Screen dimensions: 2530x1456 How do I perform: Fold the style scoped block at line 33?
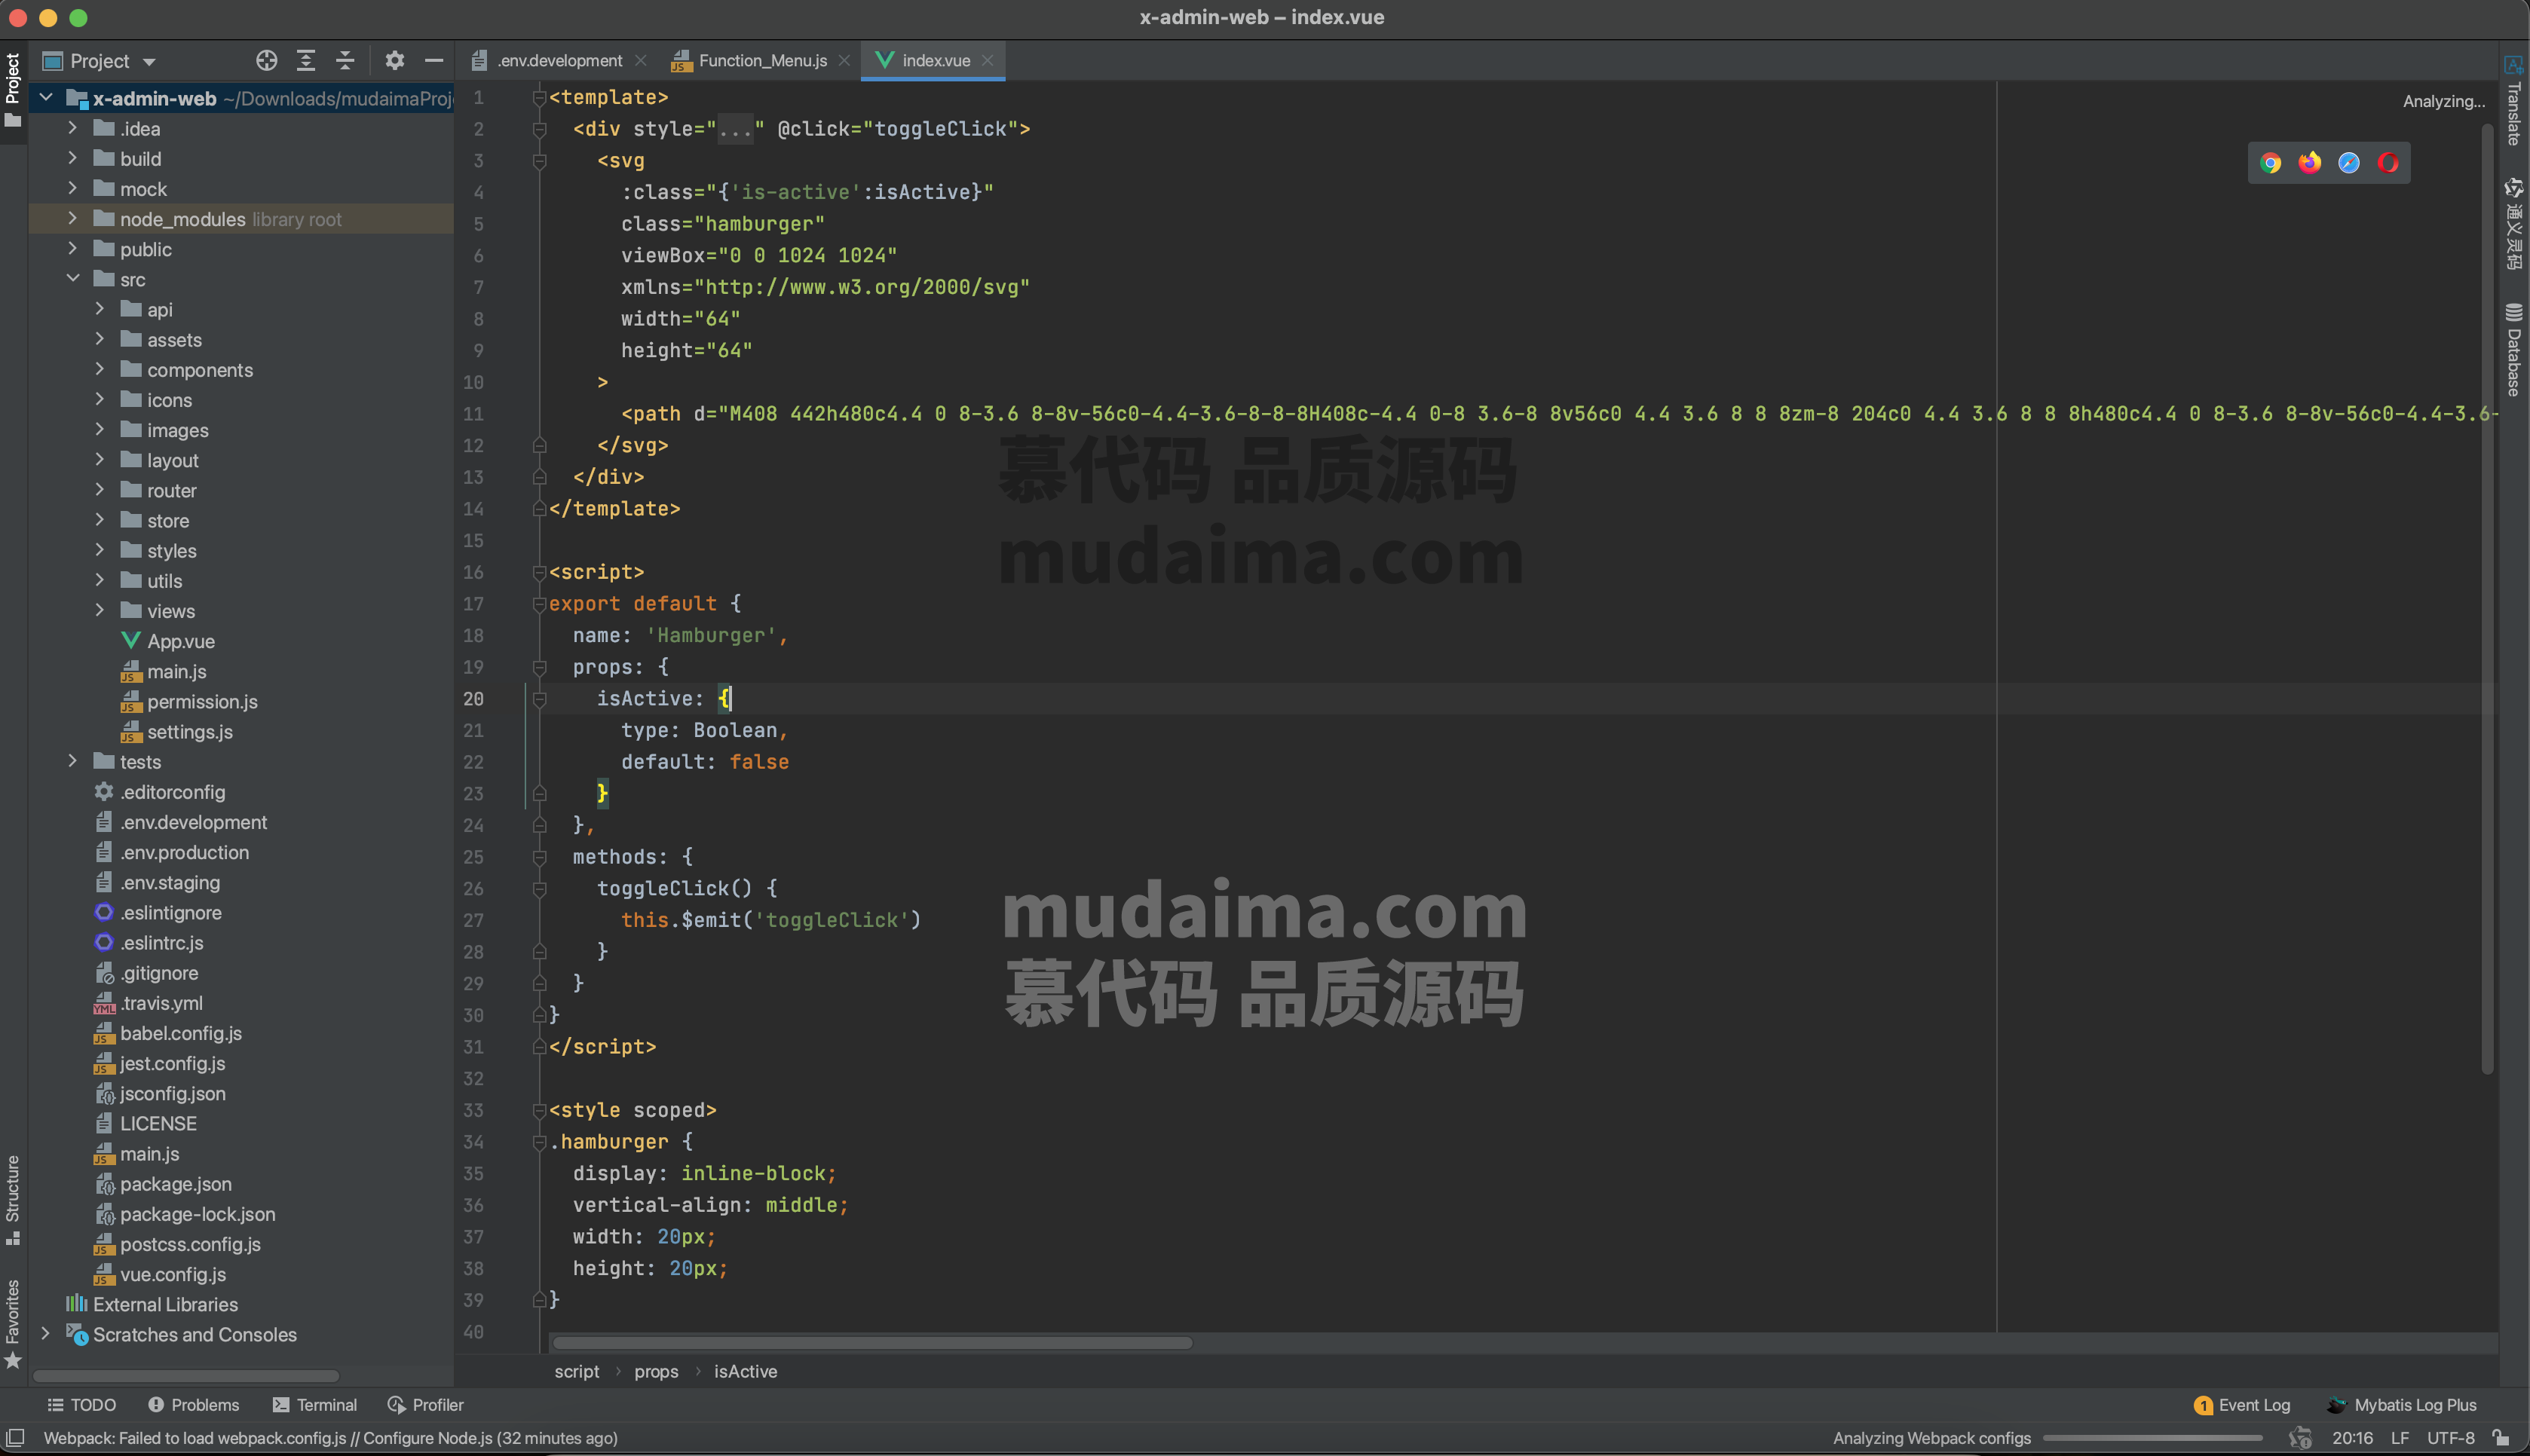[x=540, y=1111]
